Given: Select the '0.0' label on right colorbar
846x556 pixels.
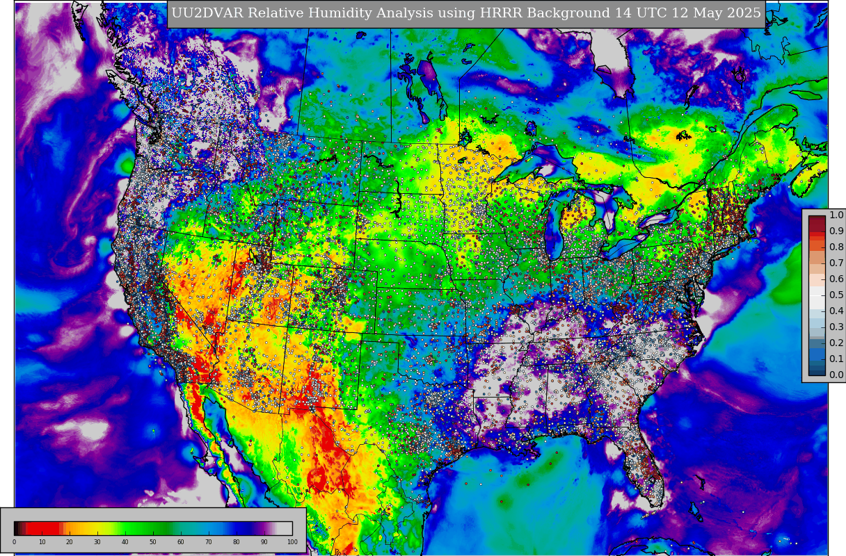Looking at the screenshot, I should pyautogui.click(x=836, y=375).
